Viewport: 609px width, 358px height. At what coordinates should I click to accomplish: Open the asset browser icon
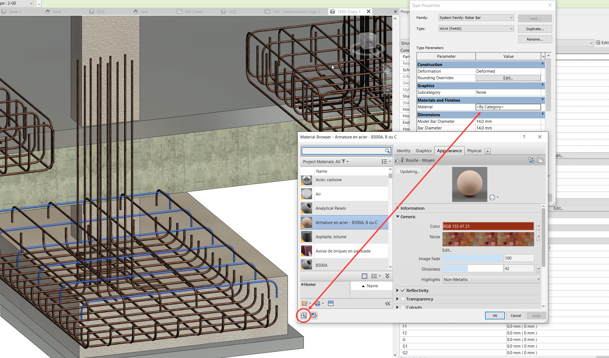point(304,316)
